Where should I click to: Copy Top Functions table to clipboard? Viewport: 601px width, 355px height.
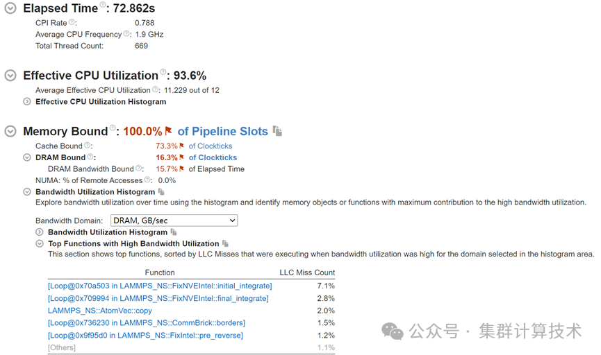(225, 244)
